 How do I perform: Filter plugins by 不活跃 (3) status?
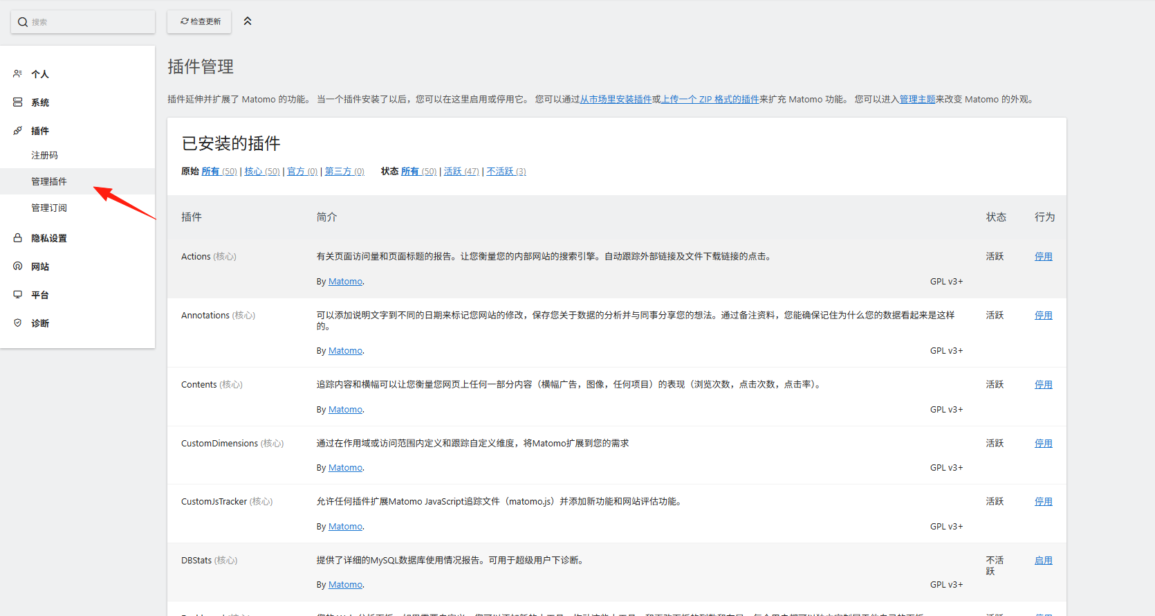click(506, 172)
